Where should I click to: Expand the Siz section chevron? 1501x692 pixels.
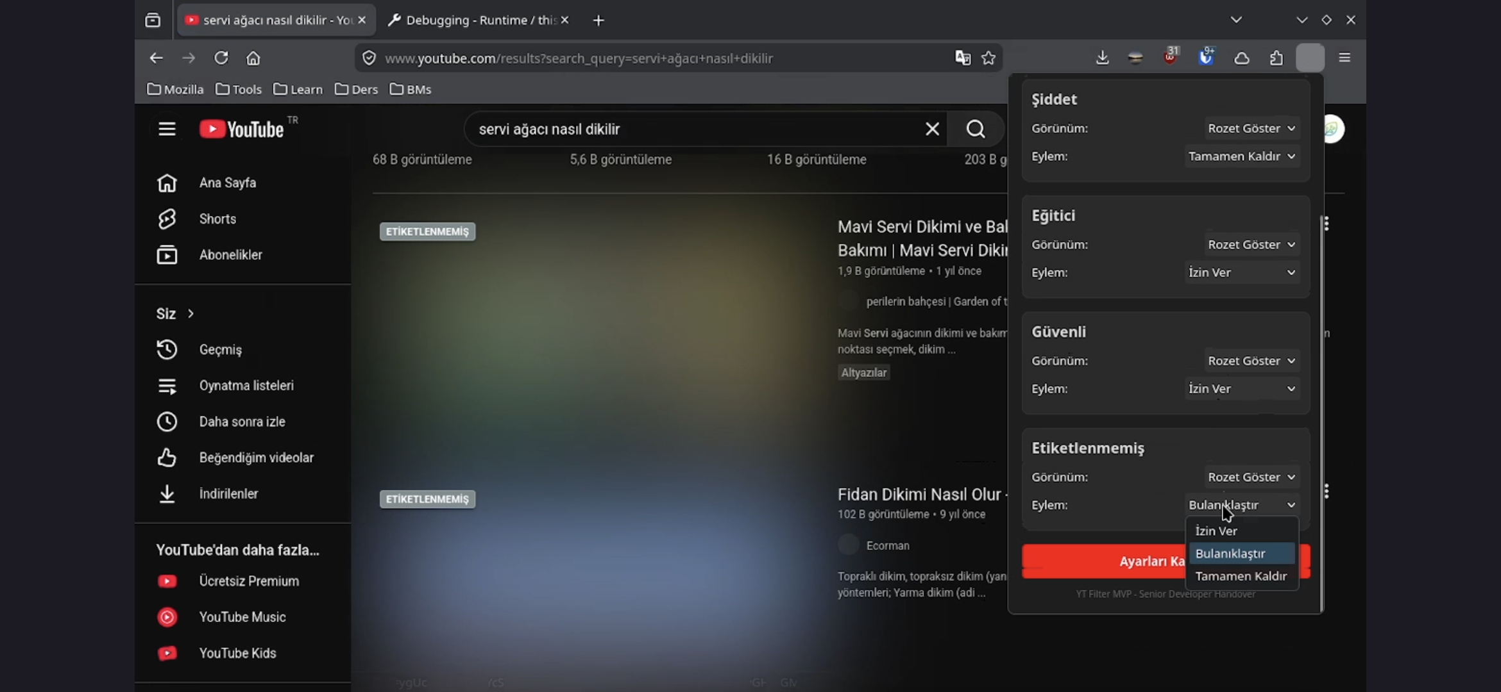coord(191,313)
